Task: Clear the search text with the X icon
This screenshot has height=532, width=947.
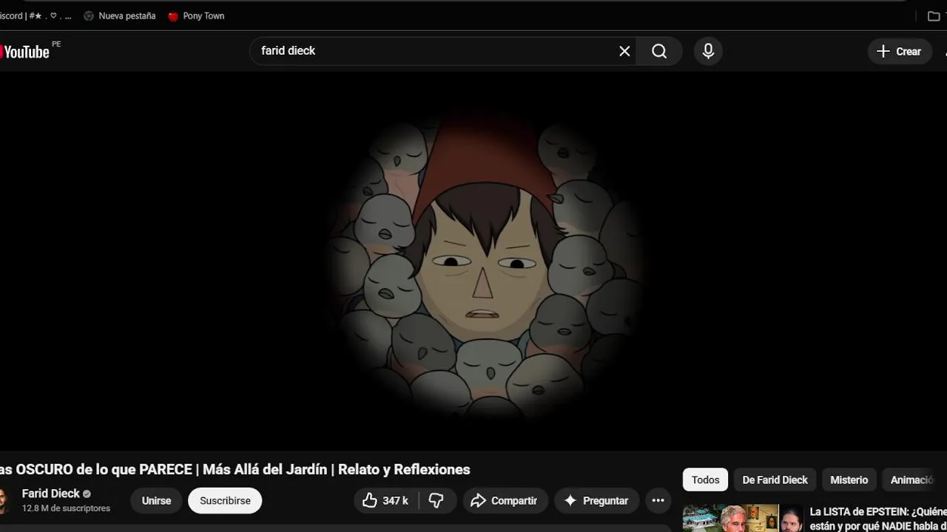Action: [x=624, y=51]
